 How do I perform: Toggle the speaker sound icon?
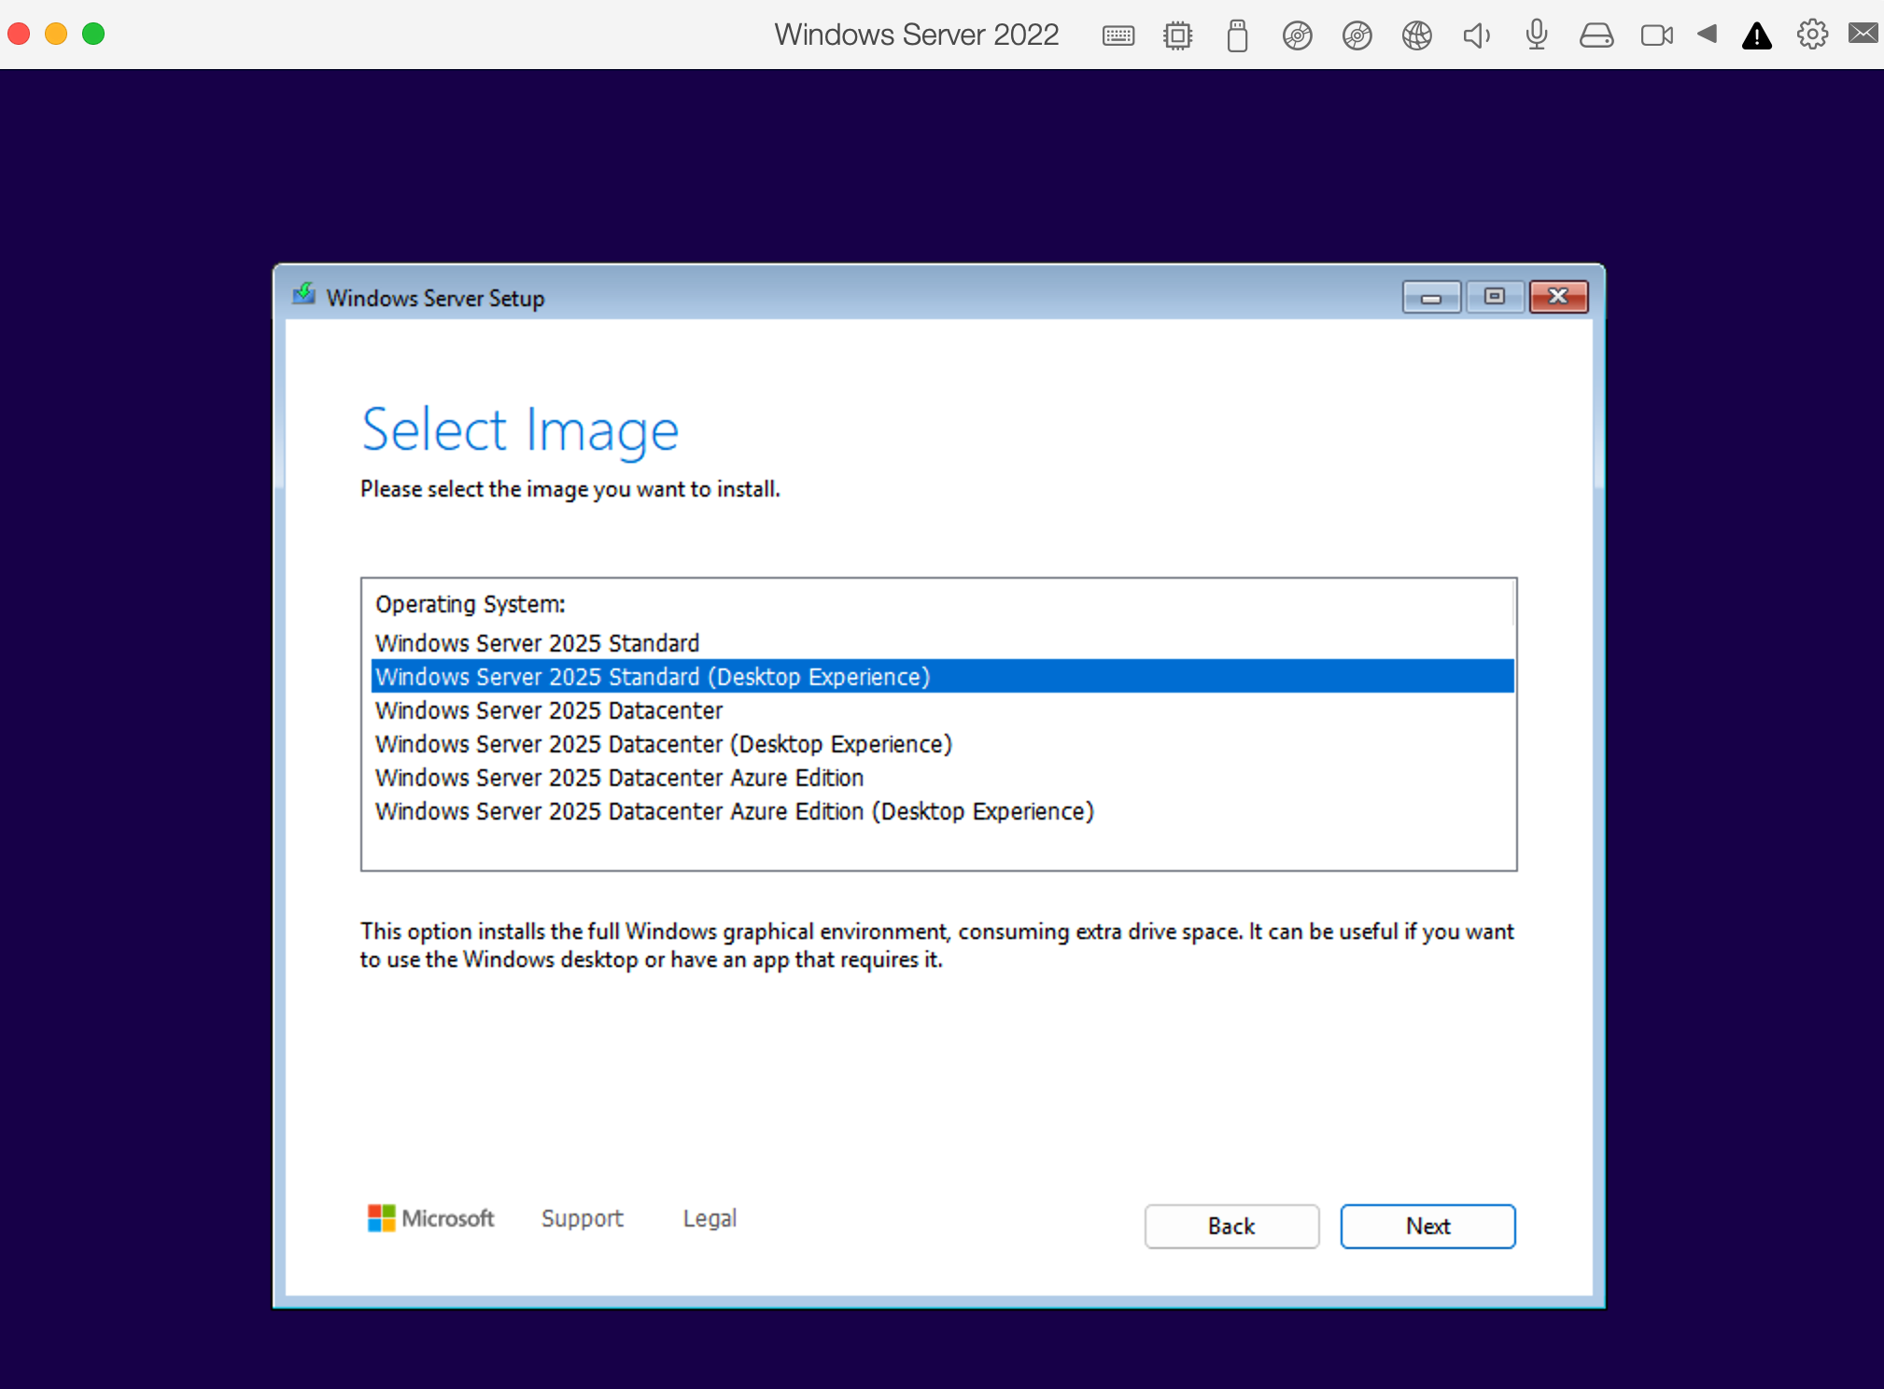point(1476,35)
